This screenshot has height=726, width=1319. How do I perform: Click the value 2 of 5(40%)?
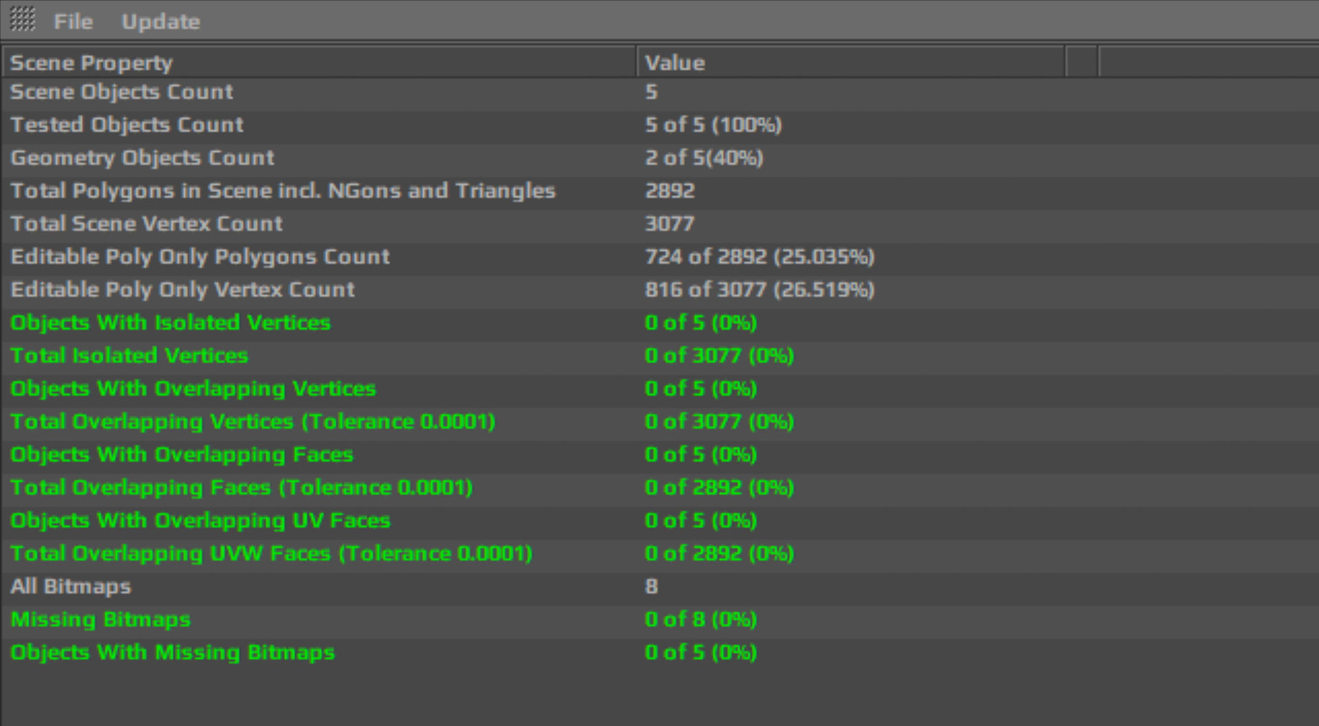coord(704,158)
